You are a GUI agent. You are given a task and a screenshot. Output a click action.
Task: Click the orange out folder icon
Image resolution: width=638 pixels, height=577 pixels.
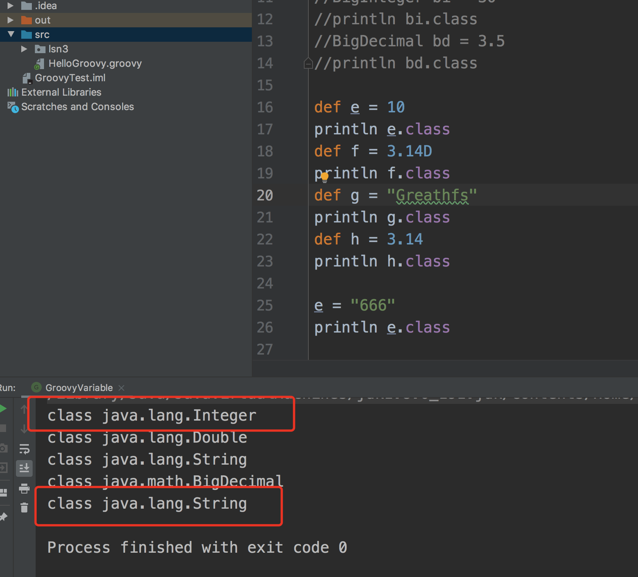pyautogui.click(x=27, y=20)
